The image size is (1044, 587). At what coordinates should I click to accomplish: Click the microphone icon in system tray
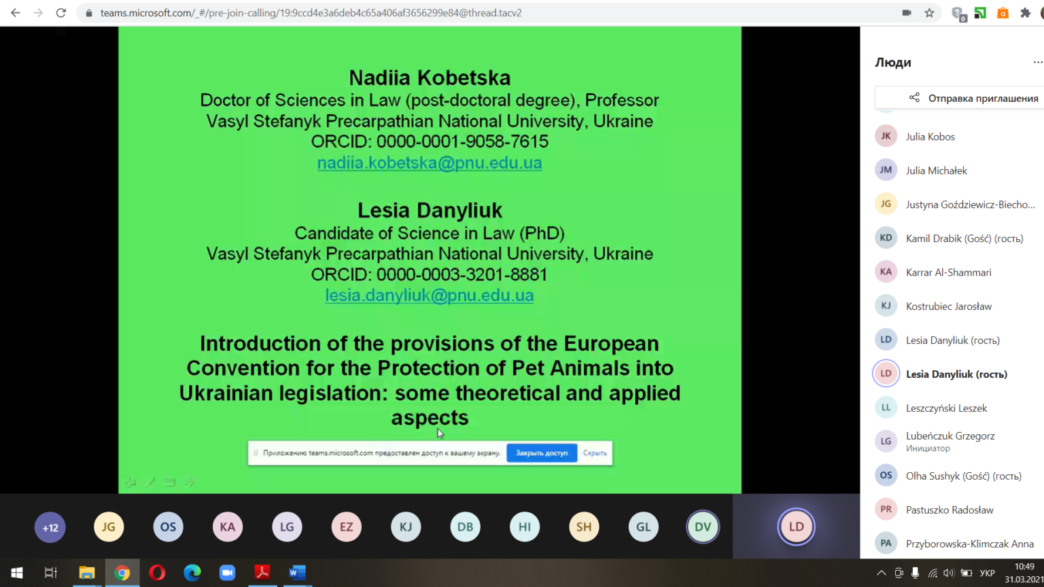[916, 573]
